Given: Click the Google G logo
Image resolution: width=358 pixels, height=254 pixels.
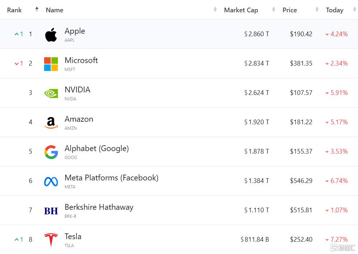Looking at the screenshot, I should coord(51,152).
